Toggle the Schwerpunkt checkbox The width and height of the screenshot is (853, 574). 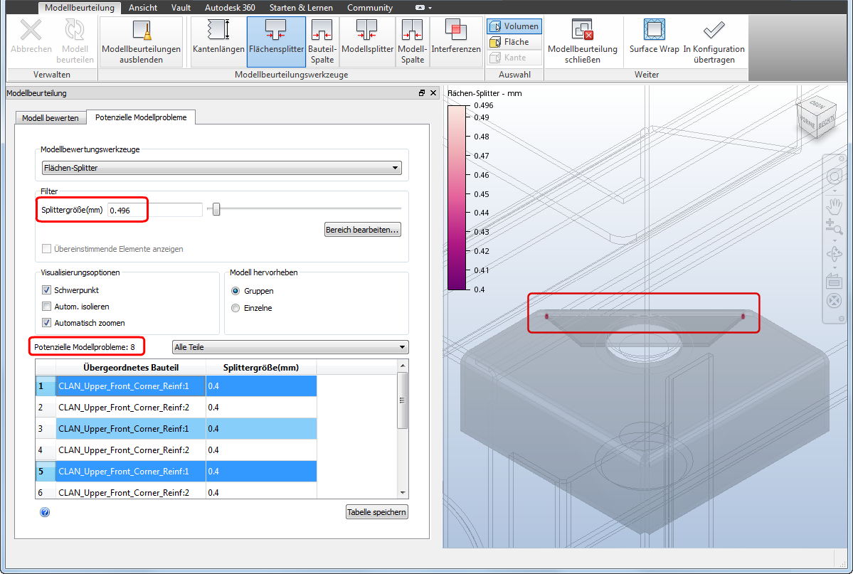pyautogui.click(x=47, y=290)
